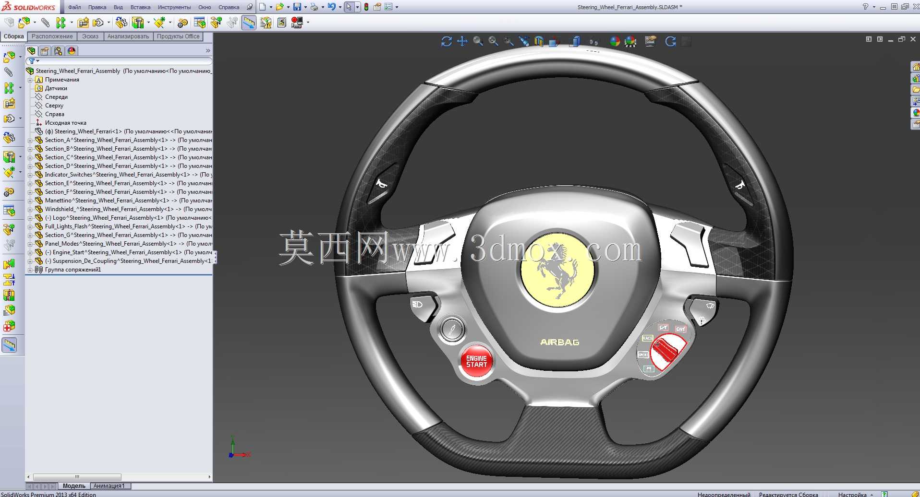Toggle the Select cursor tool
This screenshot has height=497, width=920.
pos(349,7)
